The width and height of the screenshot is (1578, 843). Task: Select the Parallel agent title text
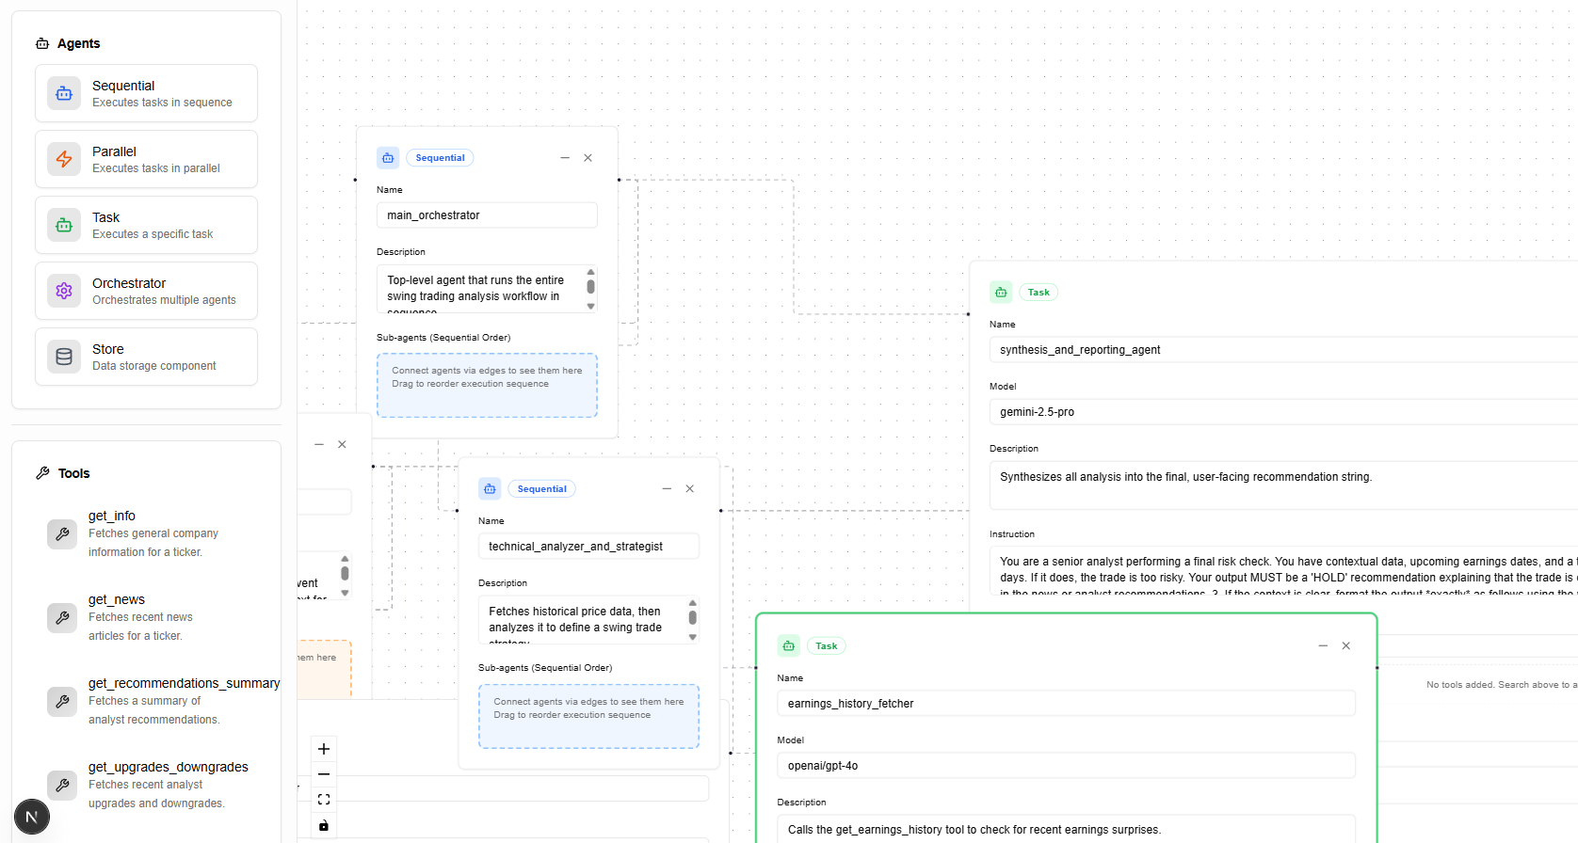click(x=114, y=151)
